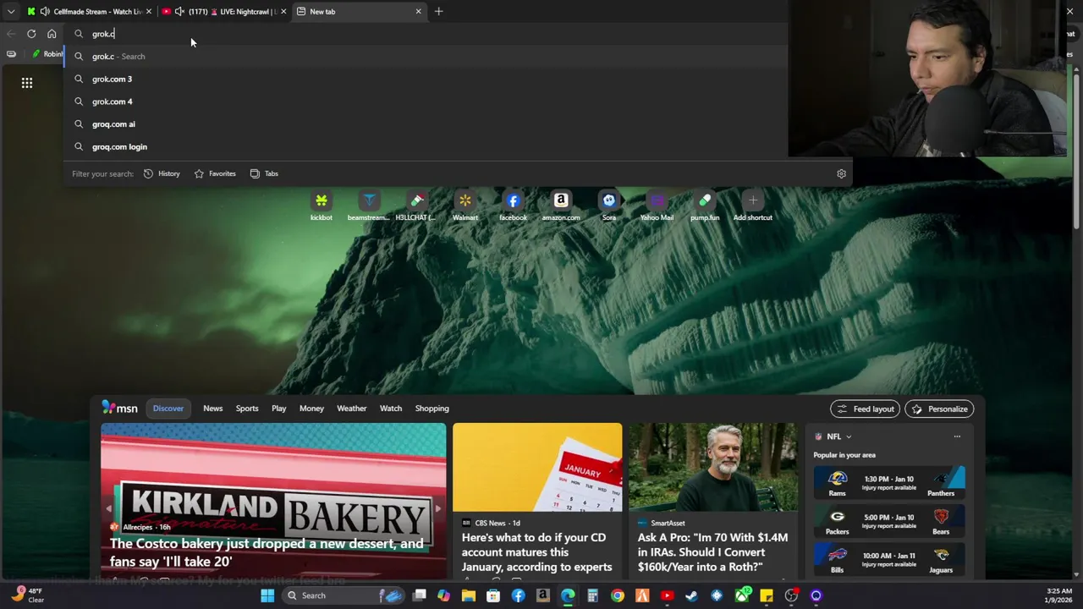Open the Packers vs Bears game
The image size is (1083, 609).
[x=889, y=521]
